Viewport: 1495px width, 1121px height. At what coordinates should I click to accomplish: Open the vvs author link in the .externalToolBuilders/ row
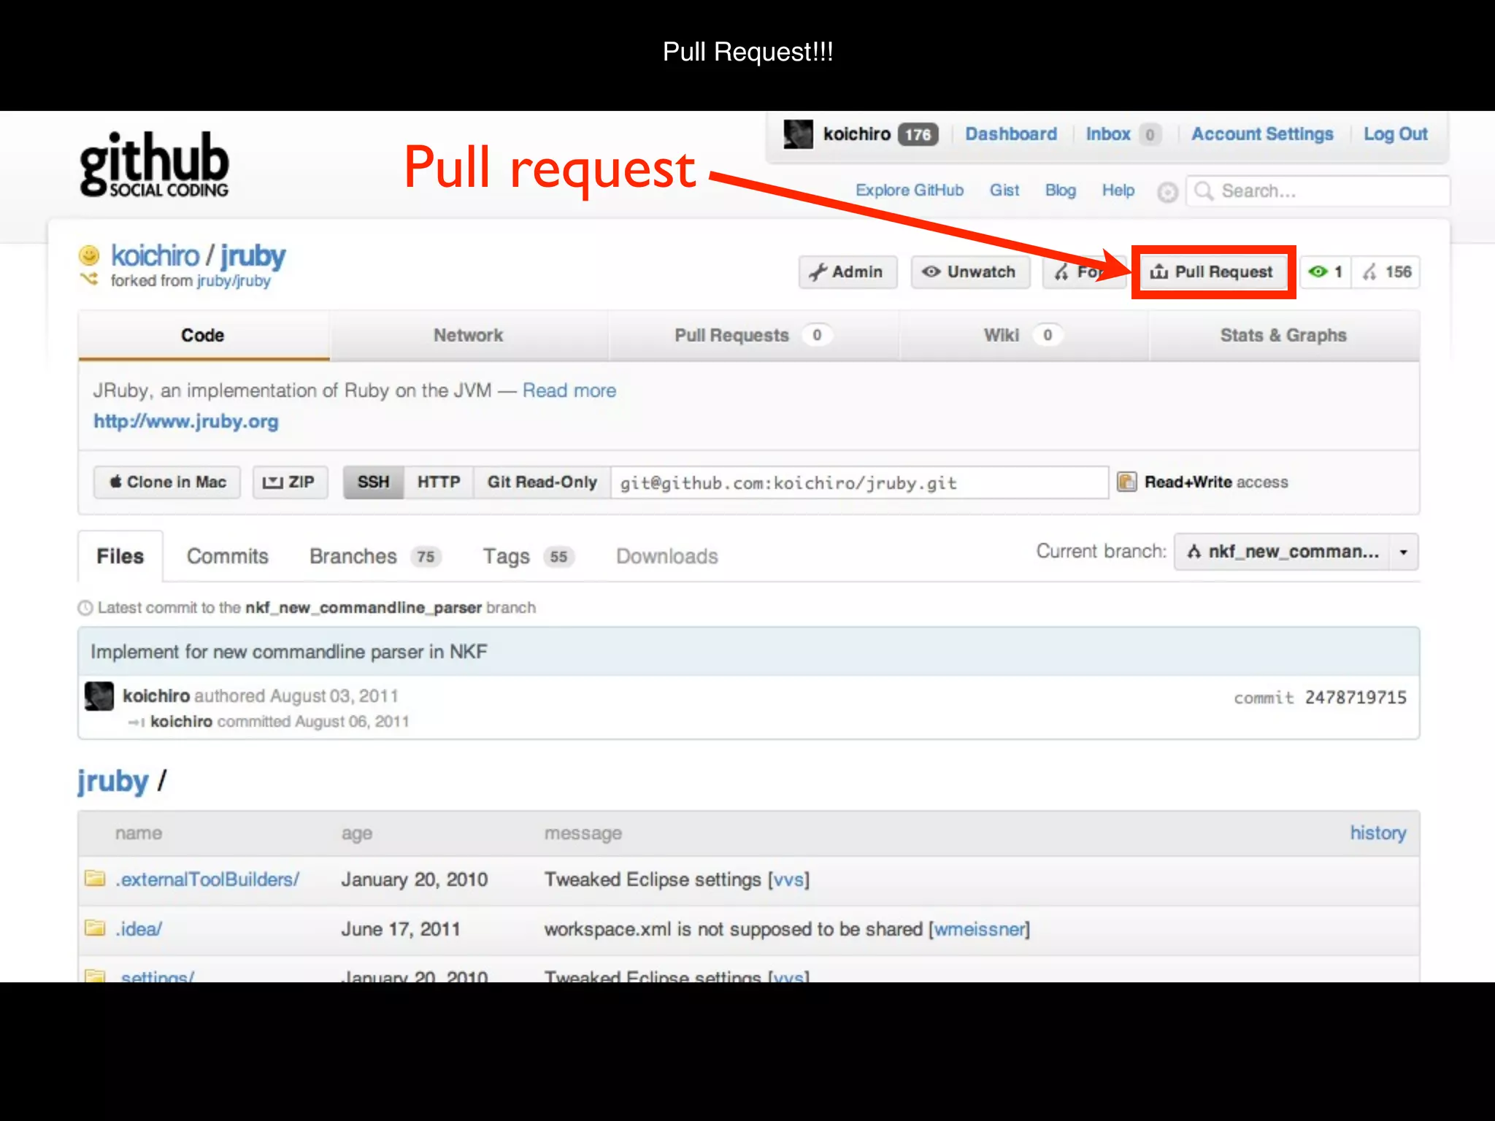(x=788, y=880)
